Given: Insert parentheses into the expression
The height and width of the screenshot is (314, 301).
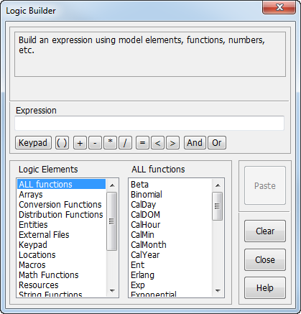Looking at the screenshot, I should (62, 143).
